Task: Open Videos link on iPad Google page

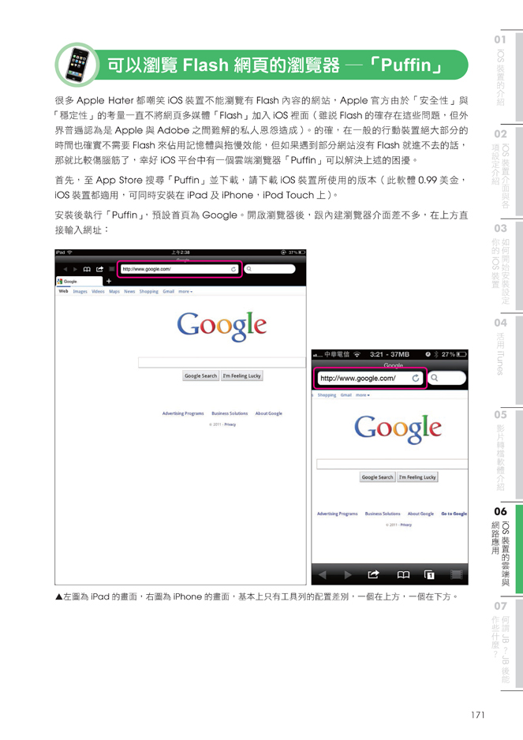Action: coord(98,292)
